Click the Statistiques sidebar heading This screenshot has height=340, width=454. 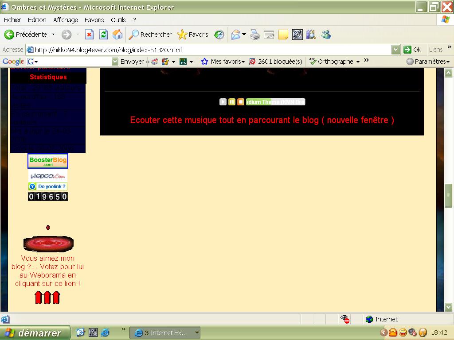pos(48,77)
